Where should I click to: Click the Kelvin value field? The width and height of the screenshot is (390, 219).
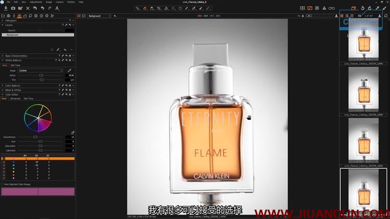click(x=69, y=75)
